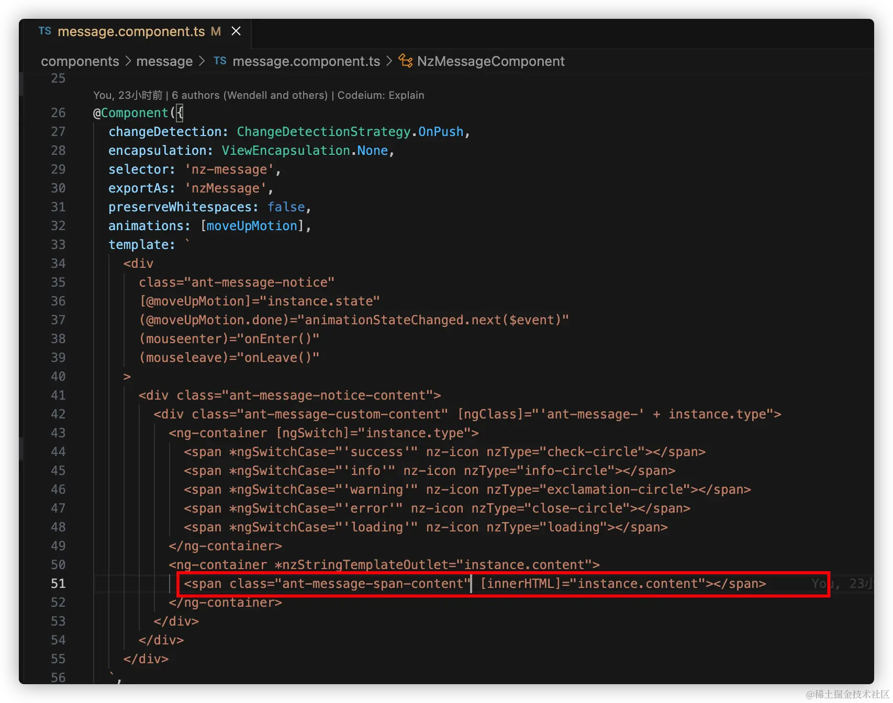Click line number 51 in gutter
Viewport: 893px width, 703px height.
pyautogui.click(x=58, y=584)
